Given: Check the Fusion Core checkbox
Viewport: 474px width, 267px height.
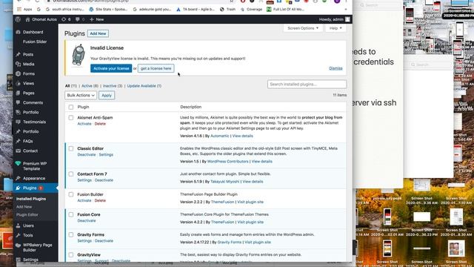Looking at the screenshot, I should 71,214.
